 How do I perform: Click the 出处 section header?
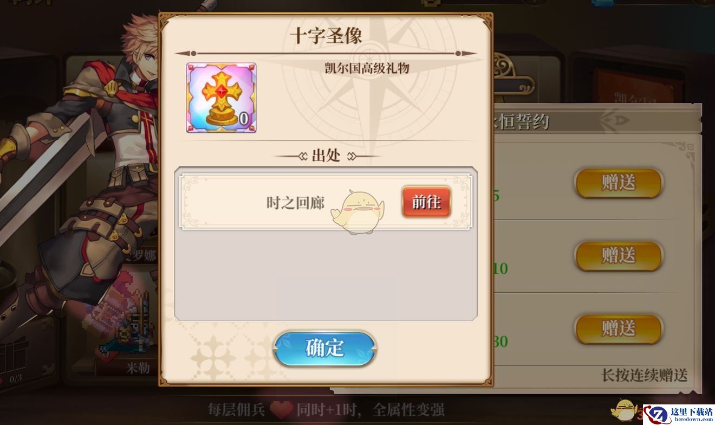pos(326,156)
